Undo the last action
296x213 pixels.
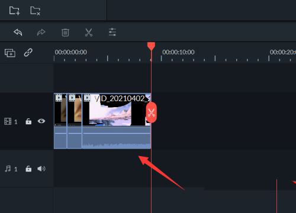[x=18, y=33]
